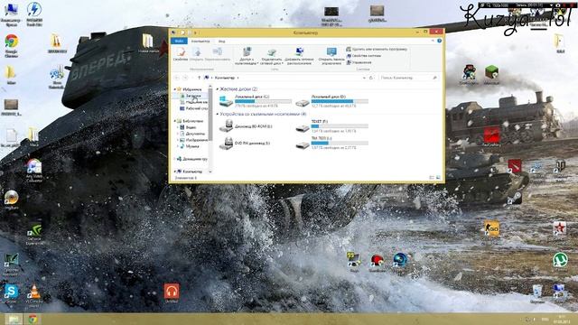Select the red star desktop icon
This screenshot has width=578, height=325.
[560, 228]
